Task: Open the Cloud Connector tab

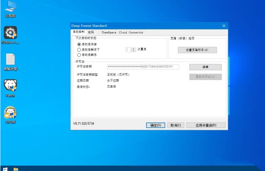Action: coord(131,32)
